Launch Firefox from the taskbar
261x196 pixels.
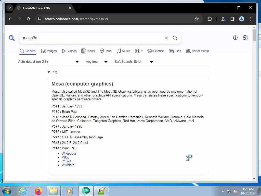(x=38, y=191)
